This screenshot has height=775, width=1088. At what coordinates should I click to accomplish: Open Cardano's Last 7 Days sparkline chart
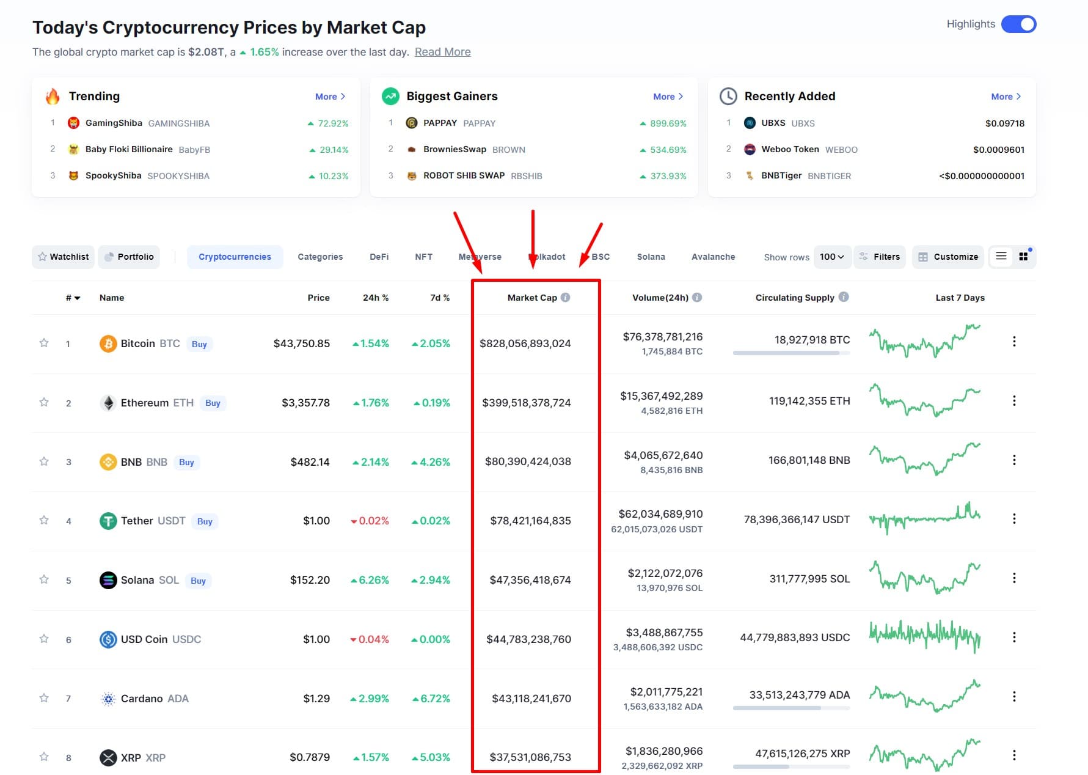924,696
